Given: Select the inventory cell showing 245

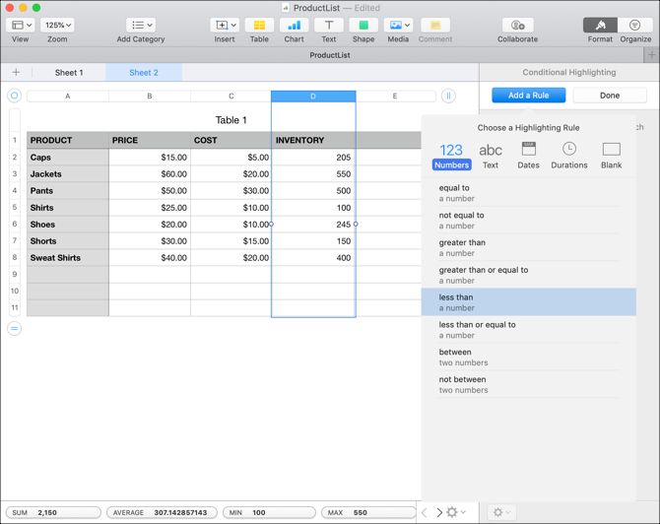Looking at the screenshot, I should (313, 225).
